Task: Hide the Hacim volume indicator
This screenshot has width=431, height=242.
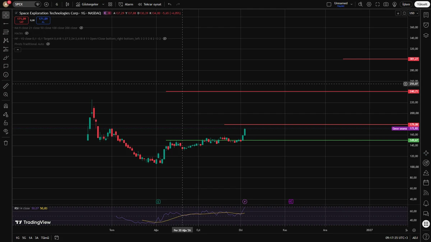Action: click(27, 33)
